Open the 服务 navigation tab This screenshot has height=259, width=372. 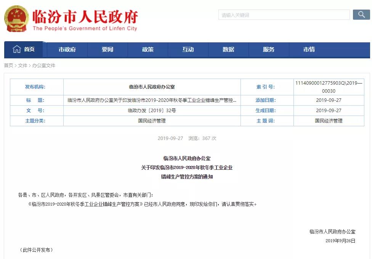tap(269, 50)
